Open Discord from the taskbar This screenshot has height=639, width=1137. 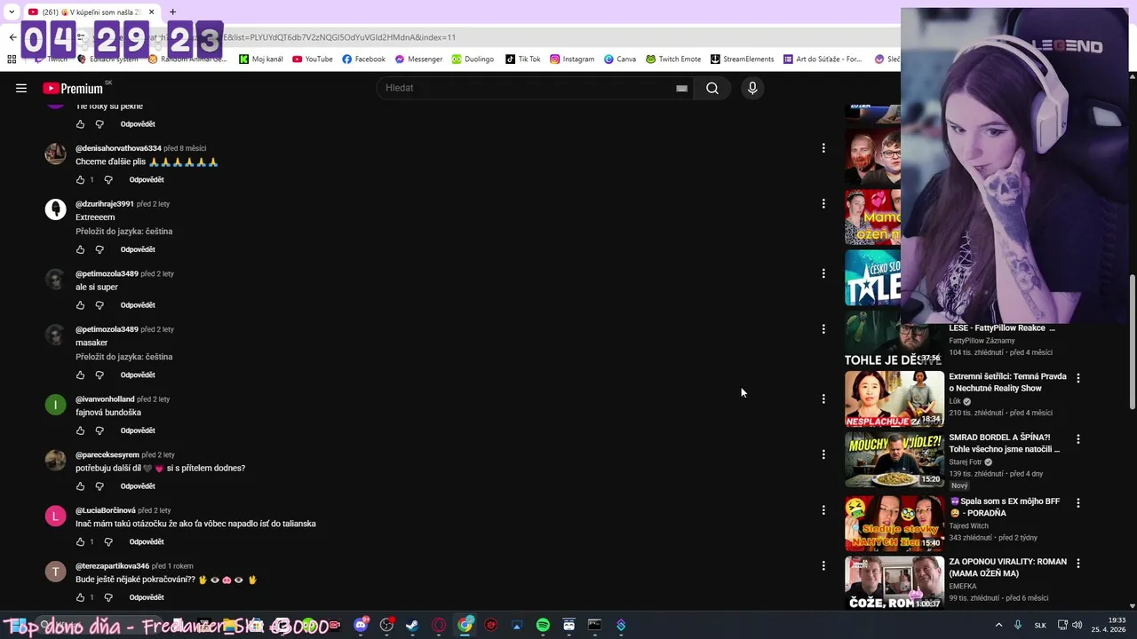click(361, 625)
